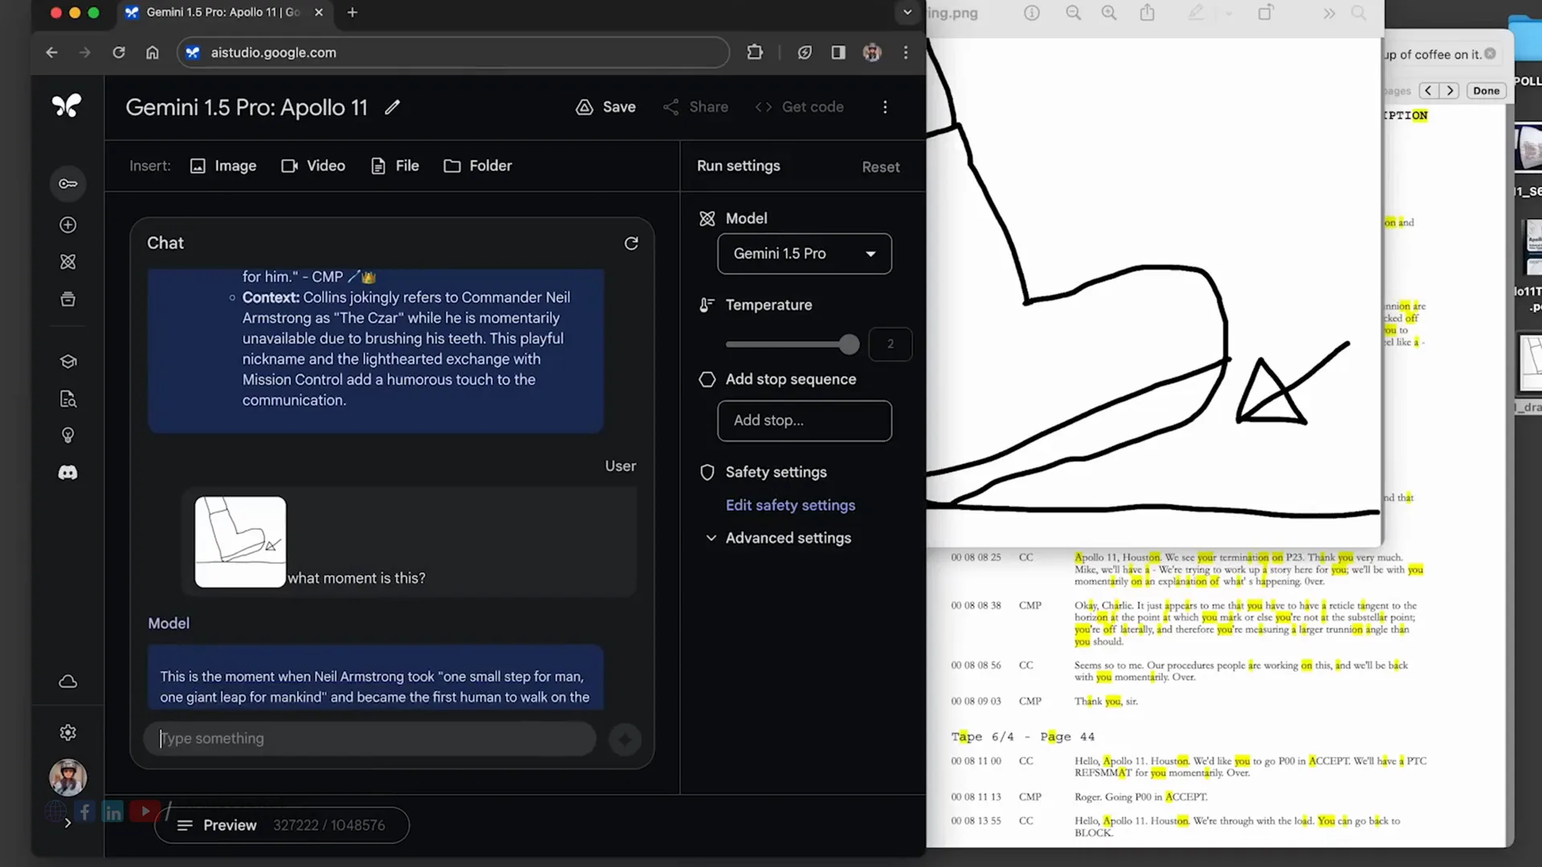The image size is (1542, 867).
Task: Click the user avatar in sidebar
Action: click(x=68, y=777)
